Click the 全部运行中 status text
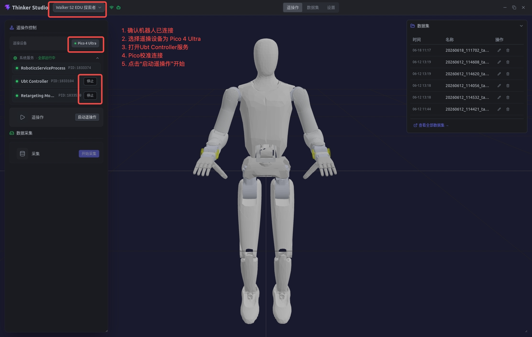This screenshot has width=532, height=337. click(47, 58)
